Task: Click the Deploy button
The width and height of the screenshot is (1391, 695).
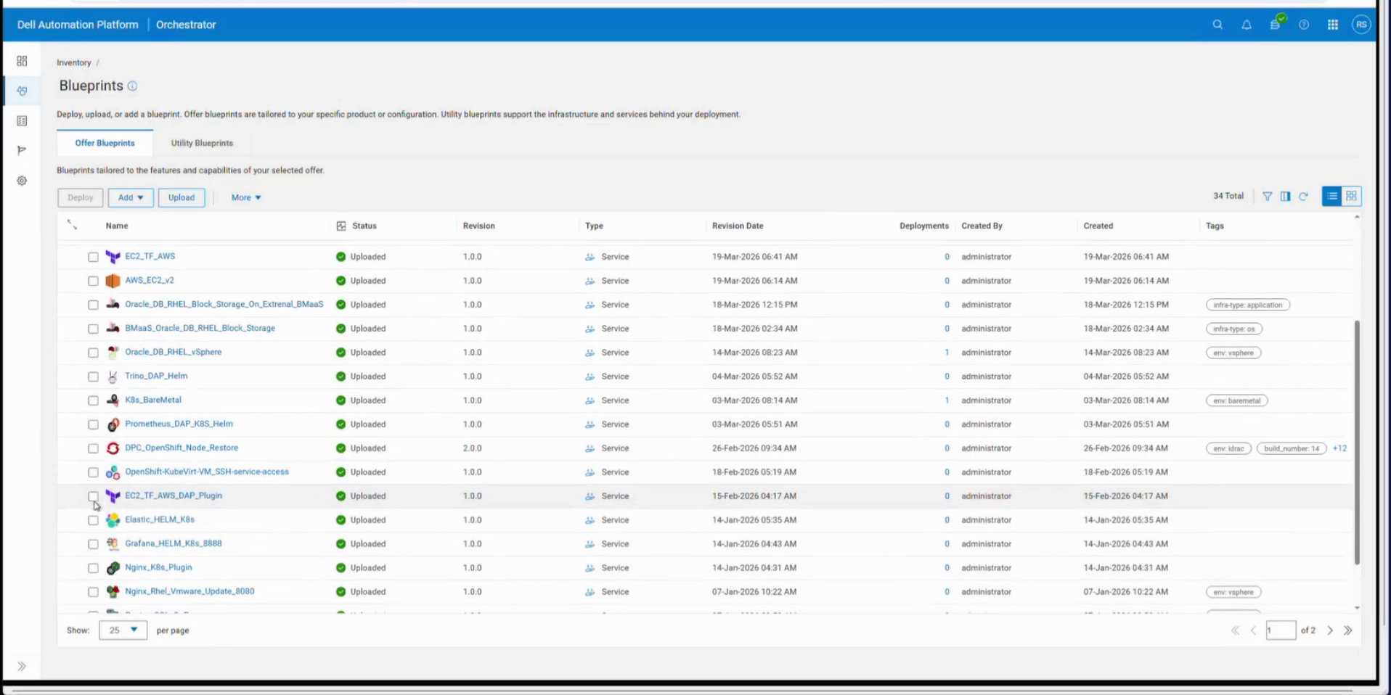Action: click(81, 197)
